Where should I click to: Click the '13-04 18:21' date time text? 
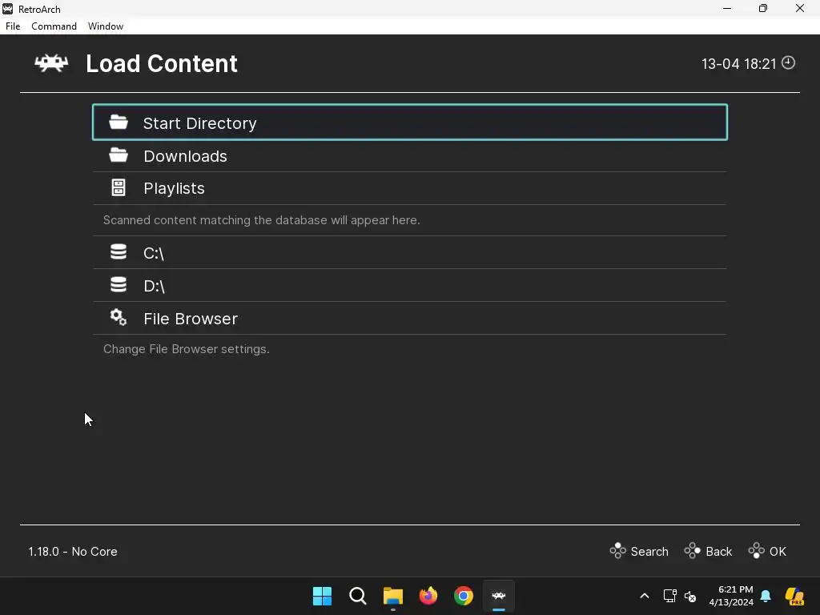738,64
